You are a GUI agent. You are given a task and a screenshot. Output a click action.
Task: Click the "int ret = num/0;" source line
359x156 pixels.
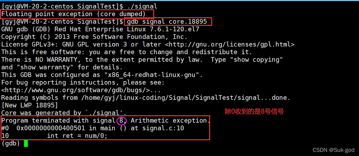coord(77,136)
